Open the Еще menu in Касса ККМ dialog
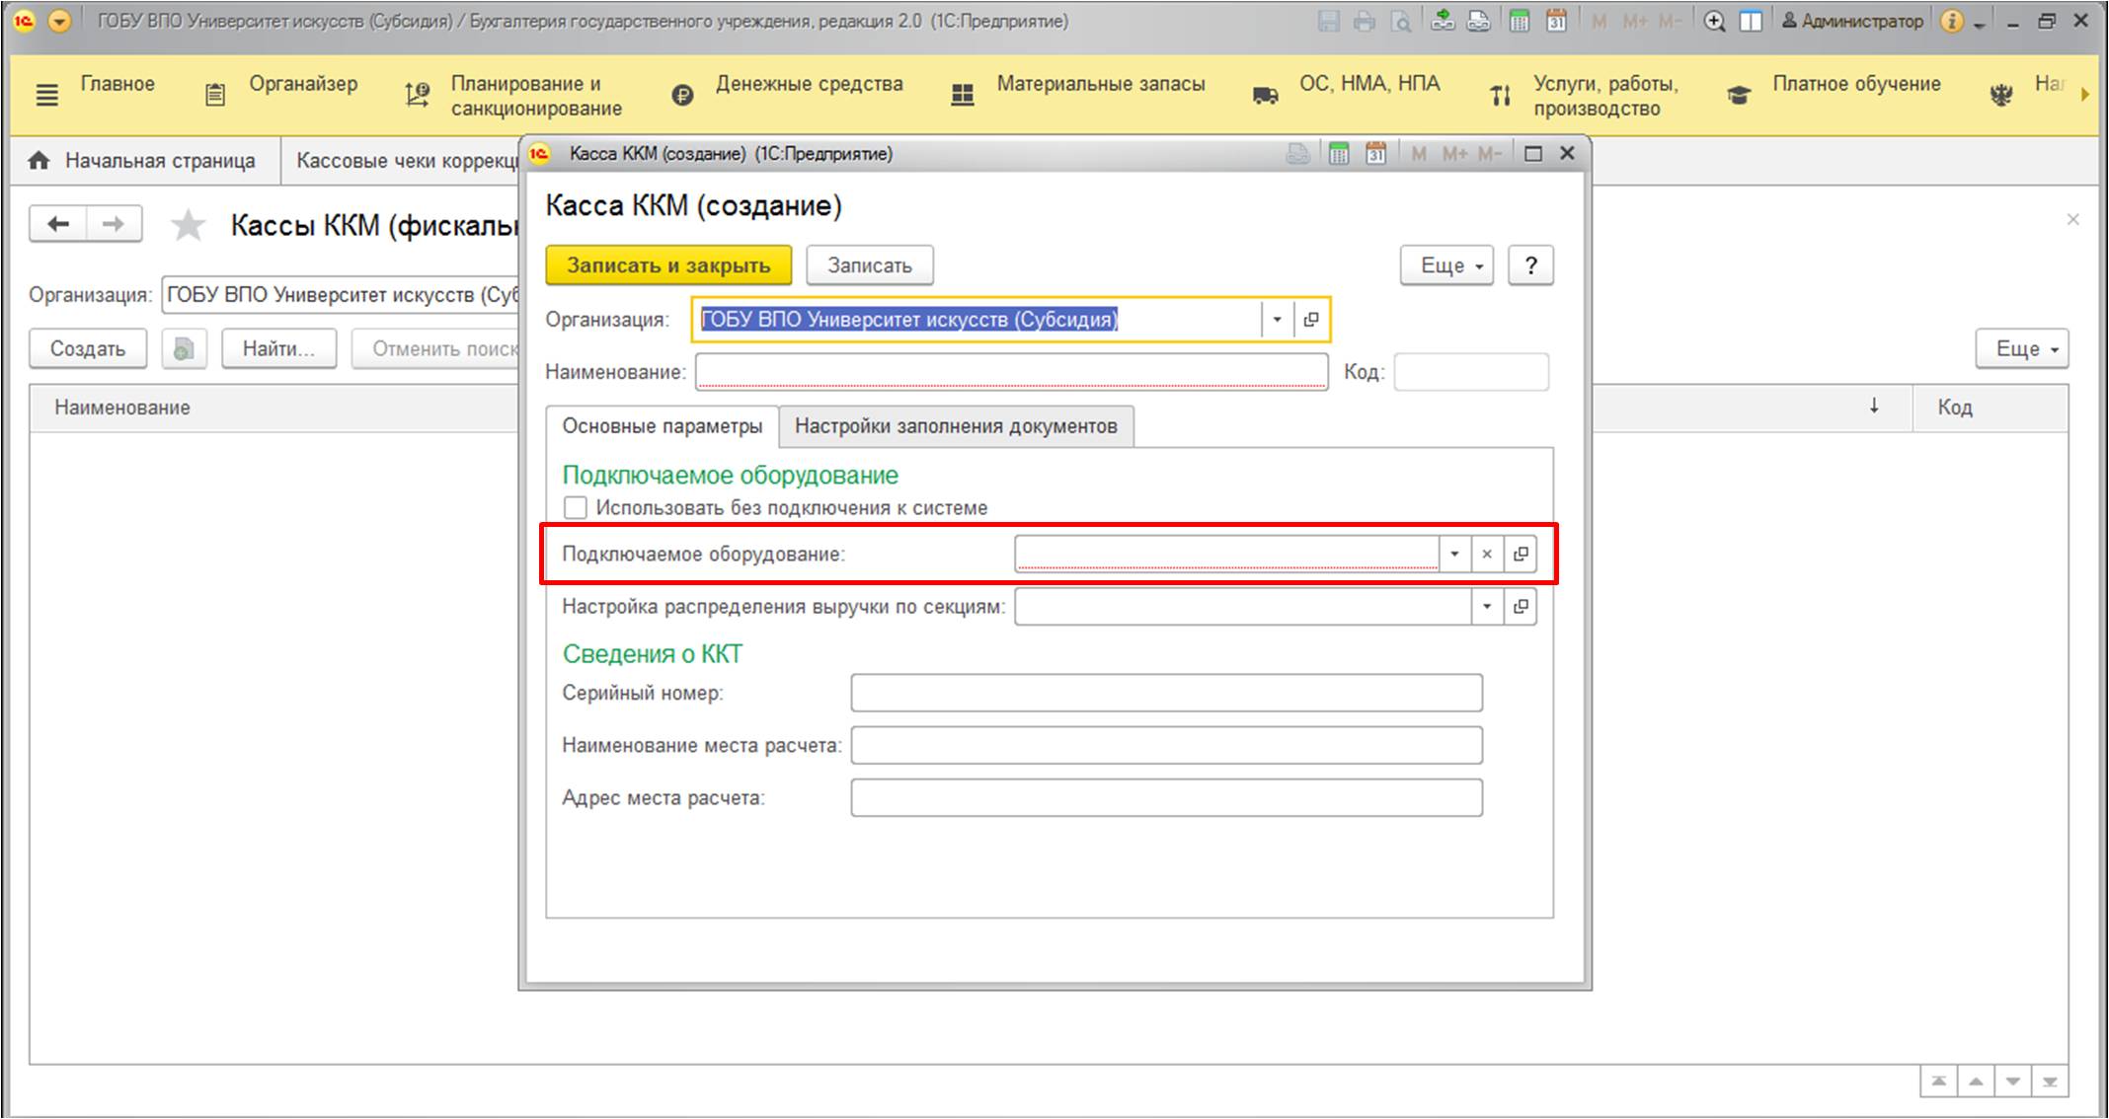 1446,265
